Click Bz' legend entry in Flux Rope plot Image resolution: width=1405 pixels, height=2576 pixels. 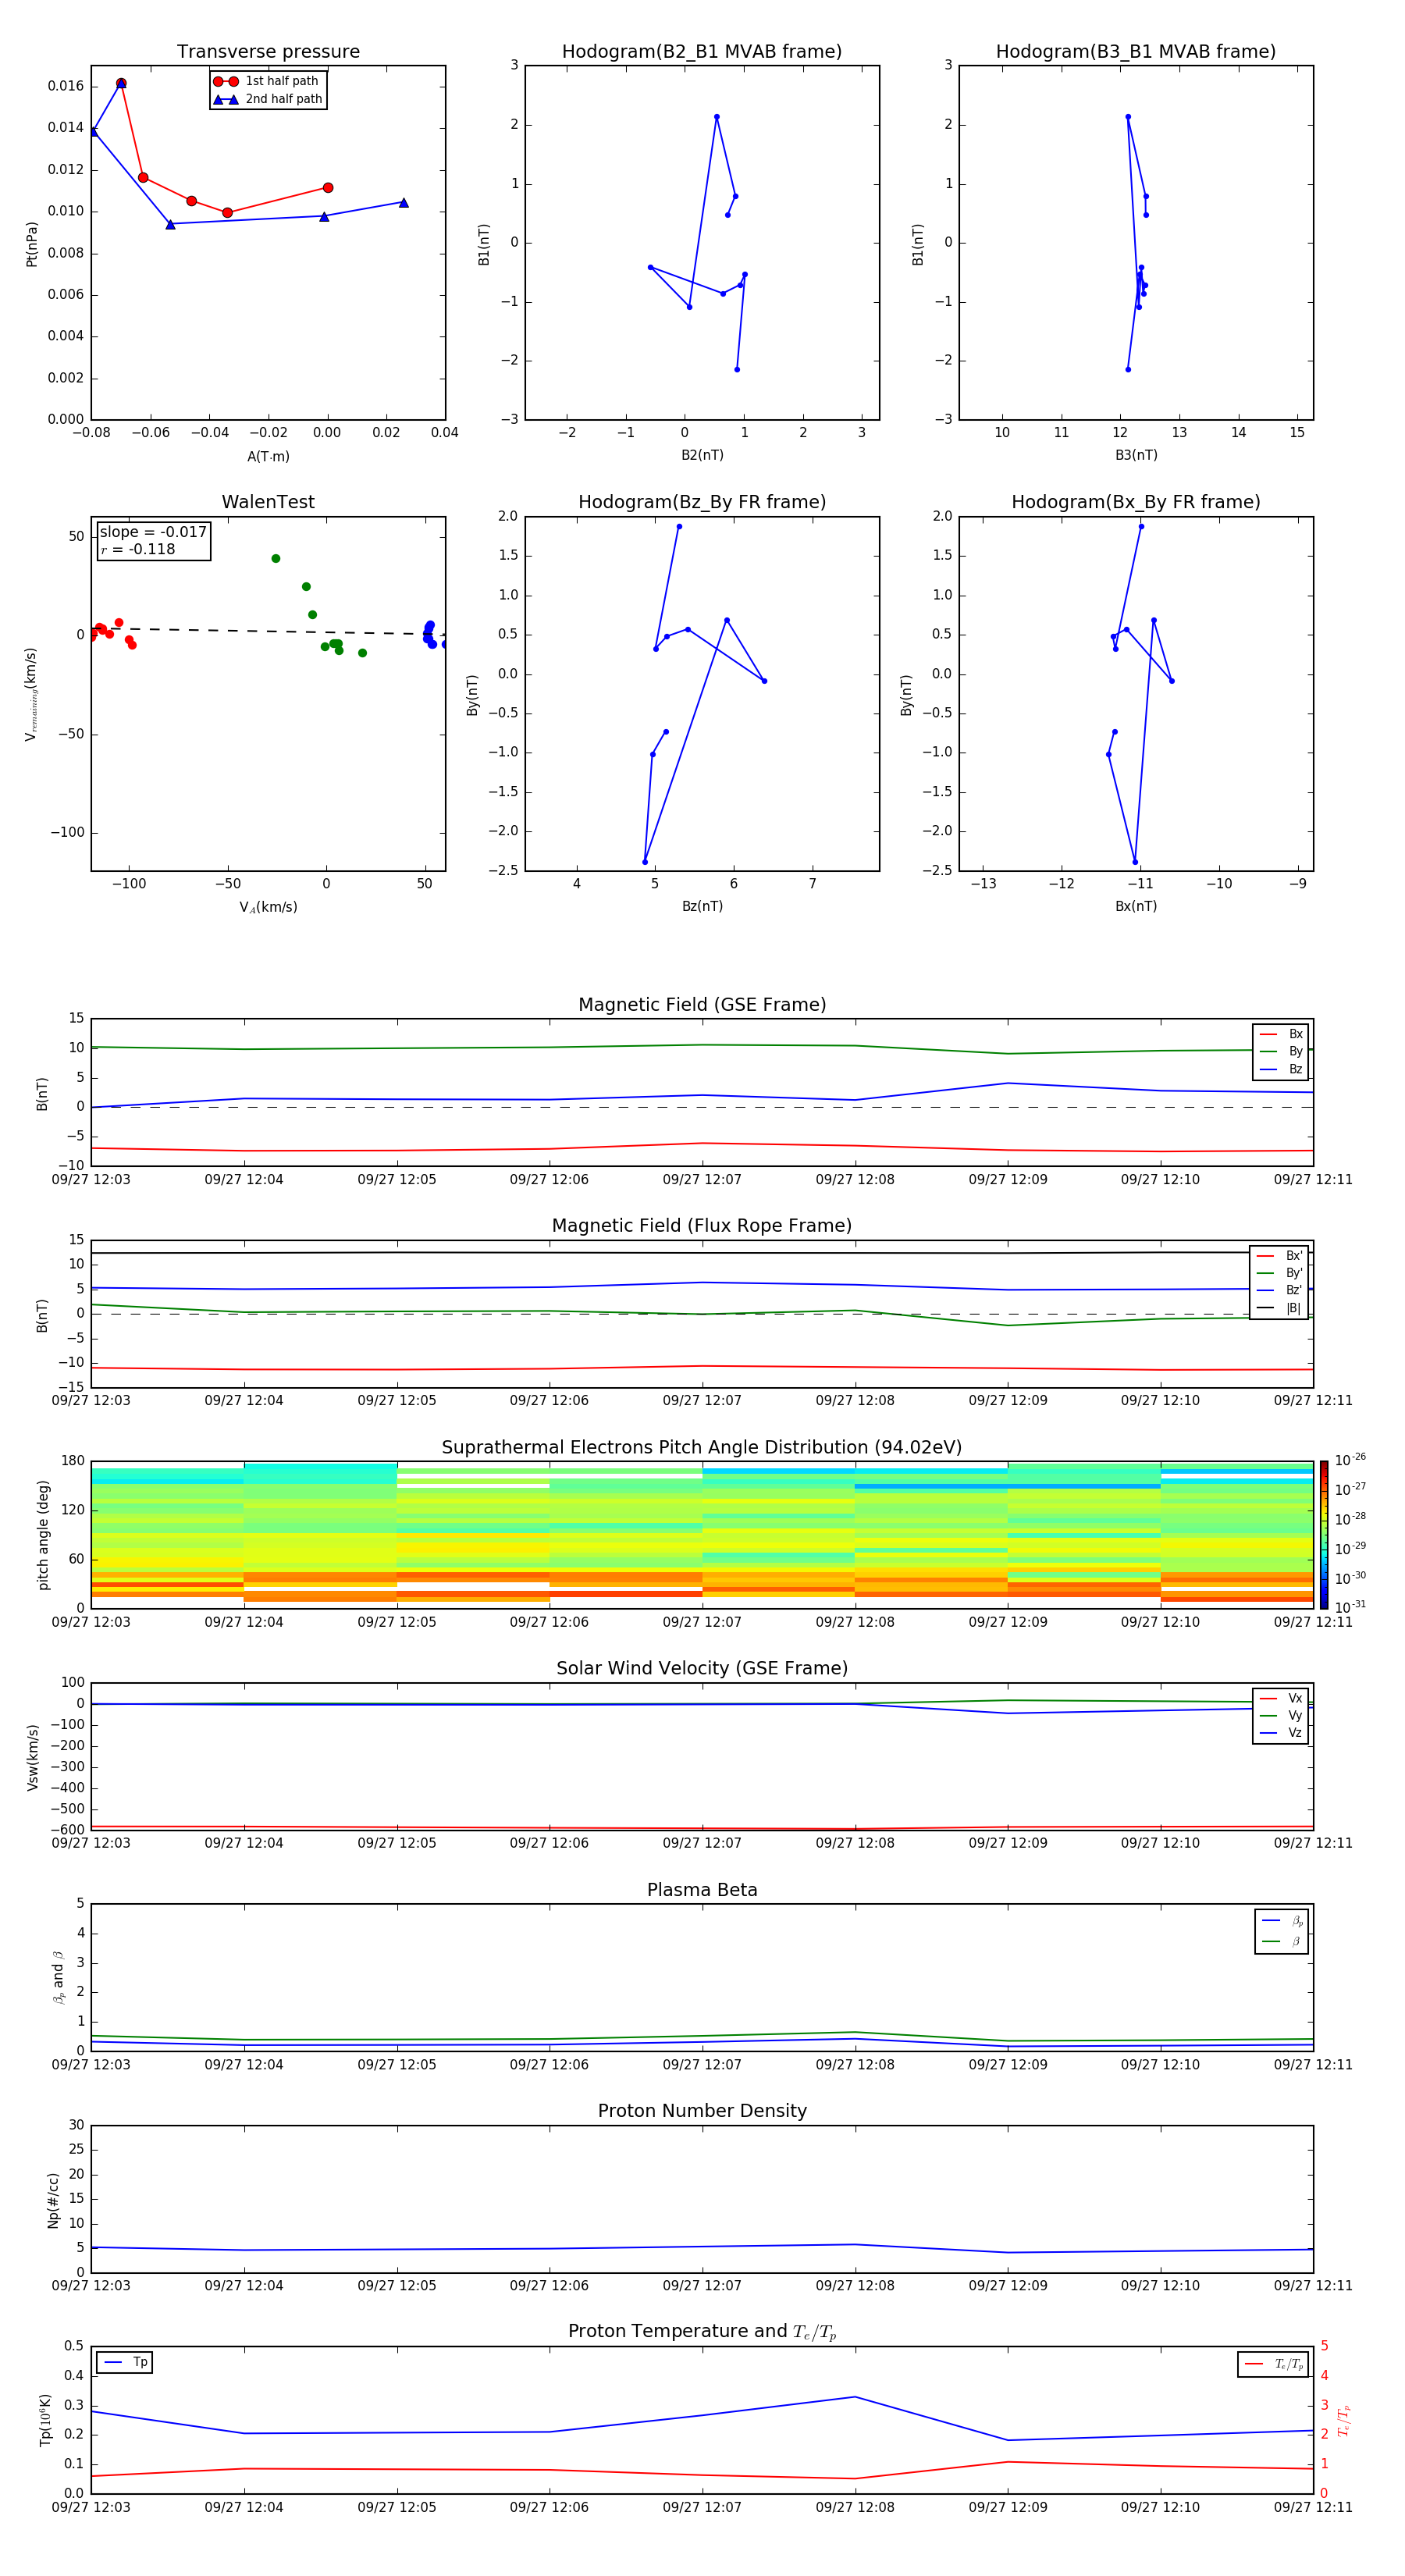tap(1279, 1290)
